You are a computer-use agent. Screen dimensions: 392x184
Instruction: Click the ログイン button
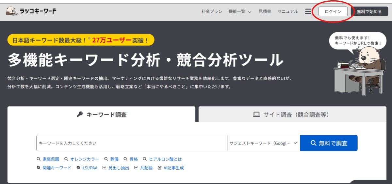(x=333, y=11)
